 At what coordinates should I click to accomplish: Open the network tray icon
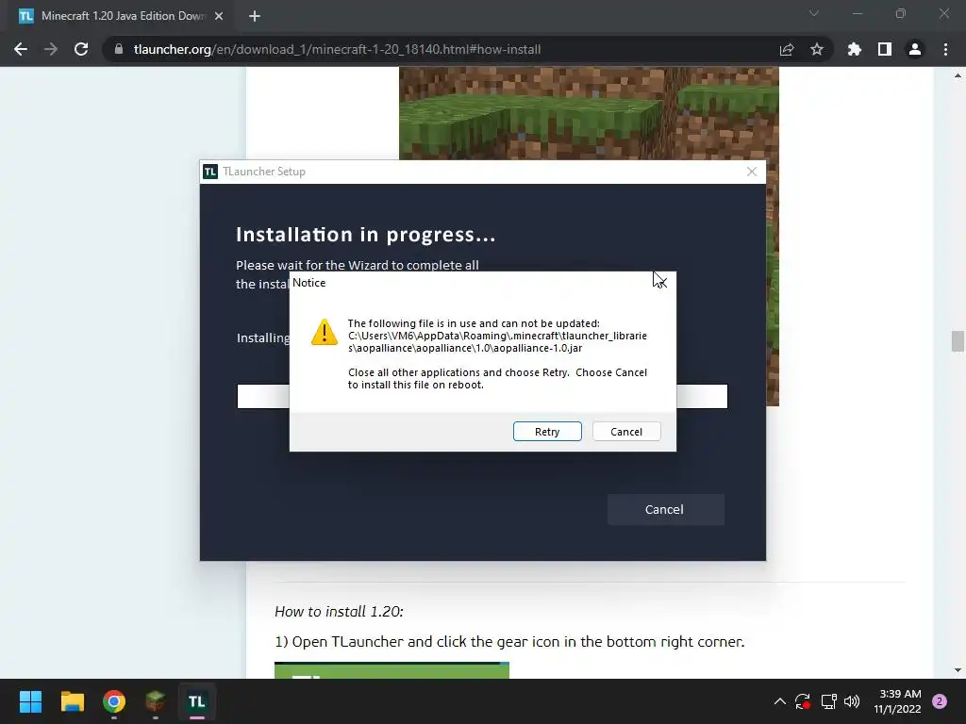coord(828,701)
